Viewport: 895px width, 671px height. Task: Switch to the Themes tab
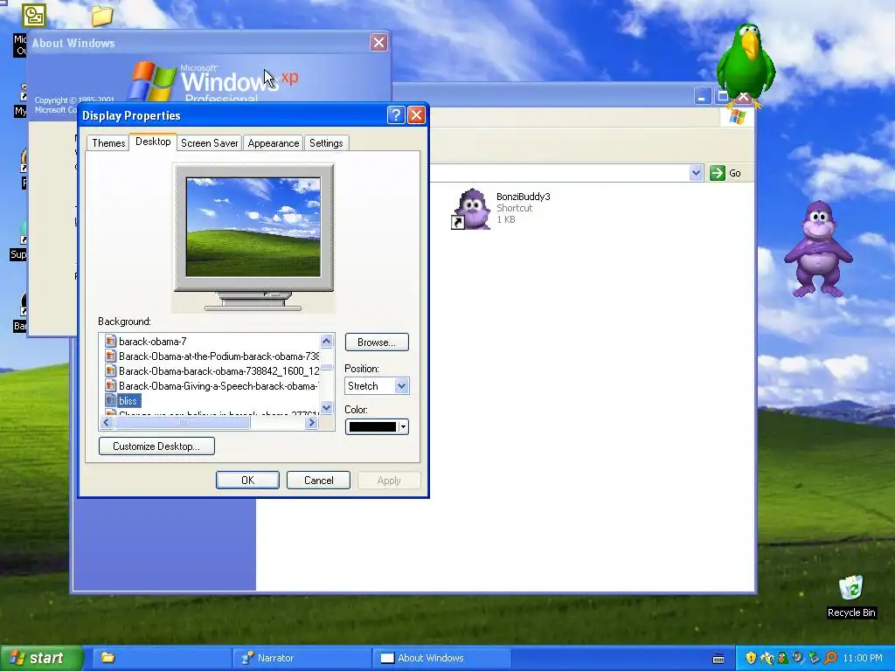tap(108, 142)
